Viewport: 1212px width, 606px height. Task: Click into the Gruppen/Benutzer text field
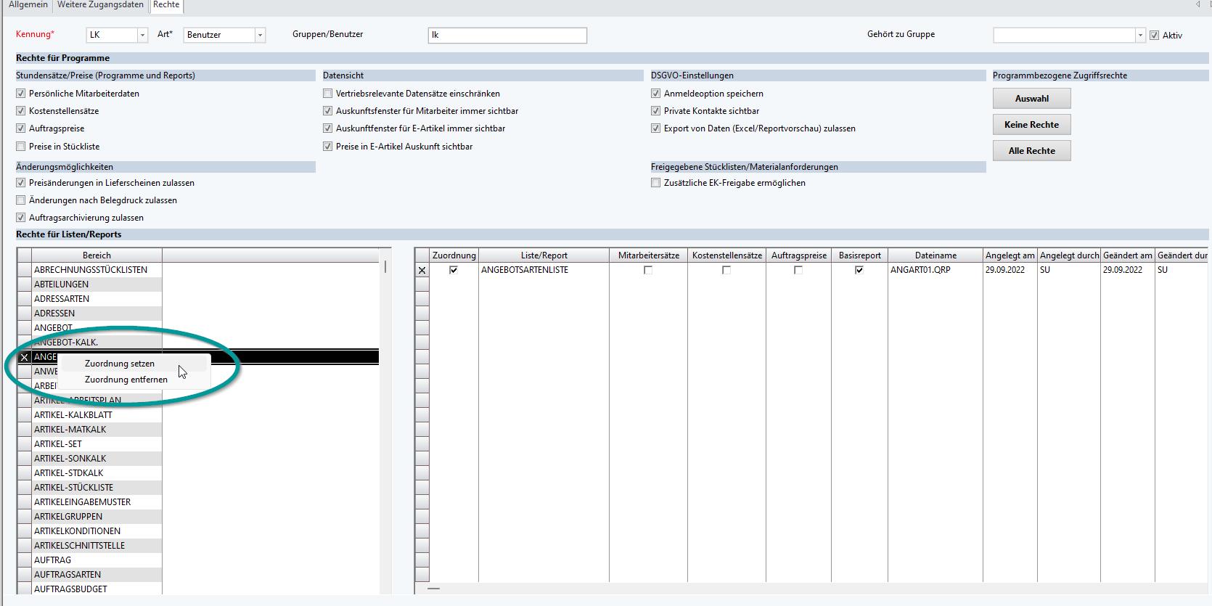click(x=507, y=35)
